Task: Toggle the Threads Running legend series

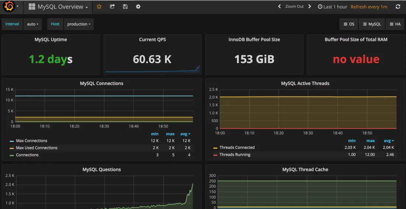Action: [235, 154]
